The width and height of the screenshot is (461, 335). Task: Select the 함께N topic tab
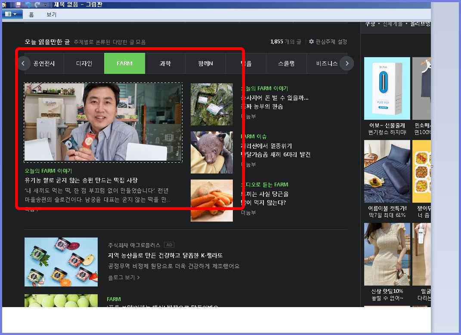[205, 64]
